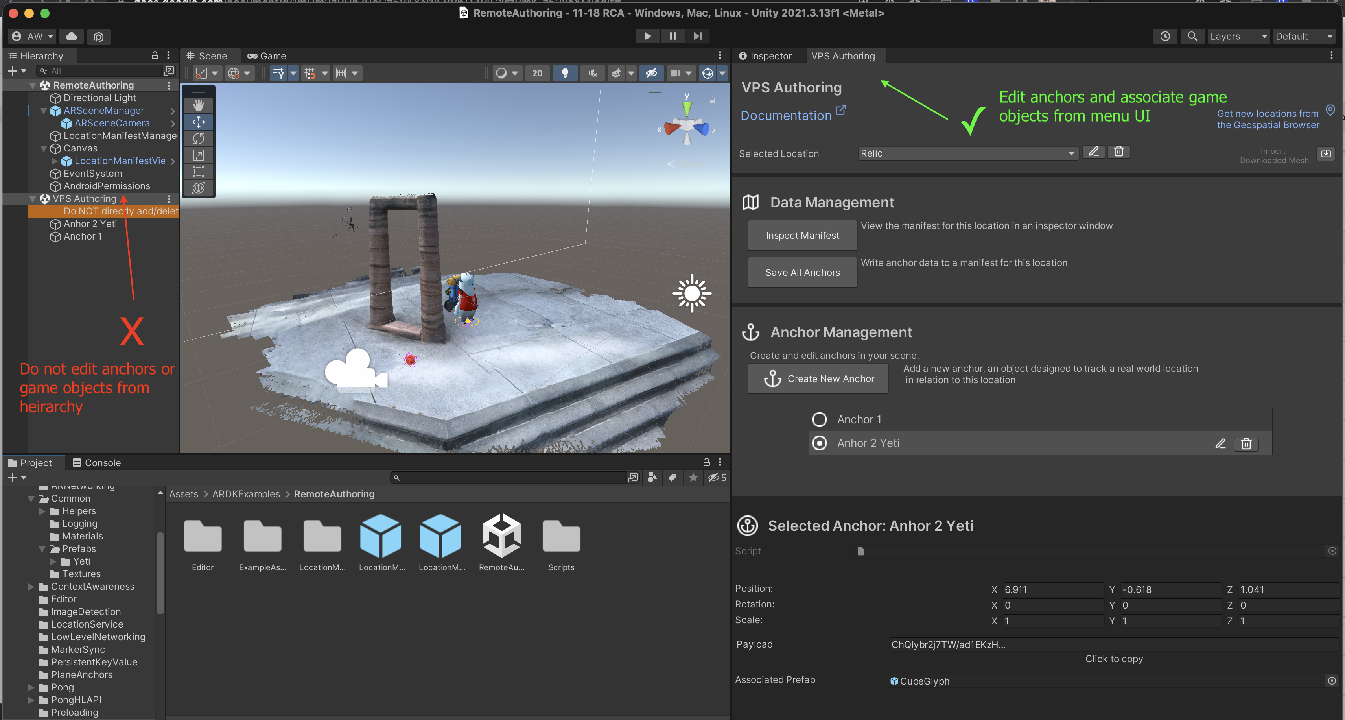Open the Unity version control icon

(x=99, y=36)
